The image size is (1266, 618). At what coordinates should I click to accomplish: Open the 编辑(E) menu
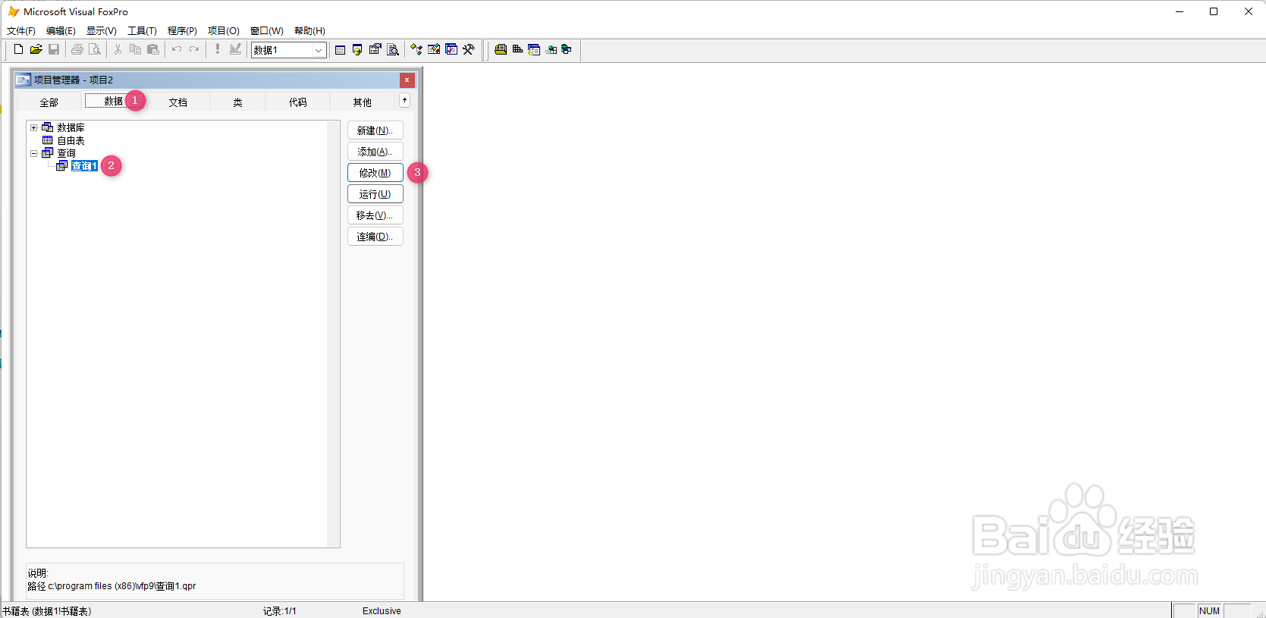pos(61,31)
